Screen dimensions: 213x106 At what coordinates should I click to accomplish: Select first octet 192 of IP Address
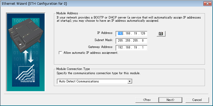tap(120, 34)
